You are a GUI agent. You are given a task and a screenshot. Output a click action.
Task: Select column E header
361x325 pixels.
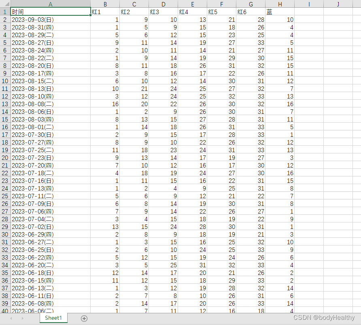click(193, 4)
